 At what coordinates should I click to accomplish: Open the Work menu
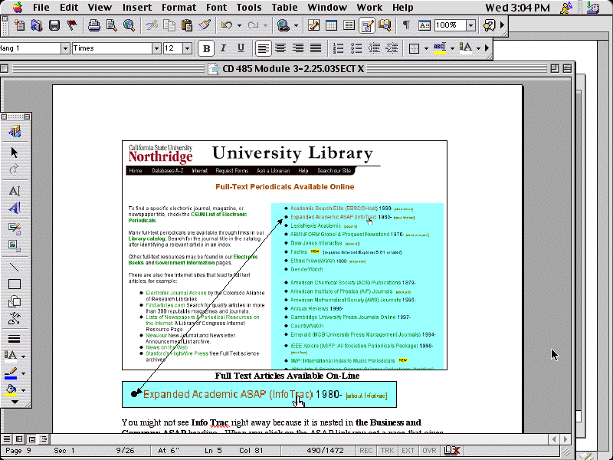[x=369, y=8]
